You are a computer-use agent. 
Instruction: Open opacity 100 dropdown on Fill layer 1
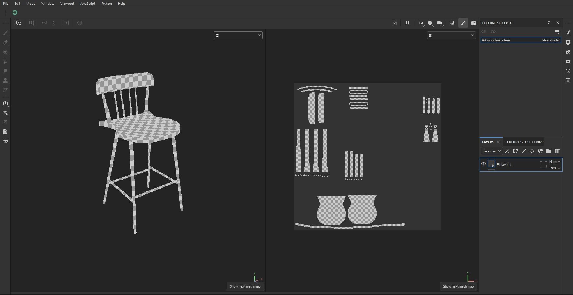tap(555, 168)
